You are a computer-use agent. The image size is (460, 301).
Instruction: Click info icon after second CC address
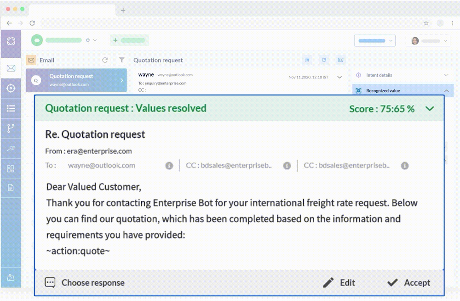405,166
